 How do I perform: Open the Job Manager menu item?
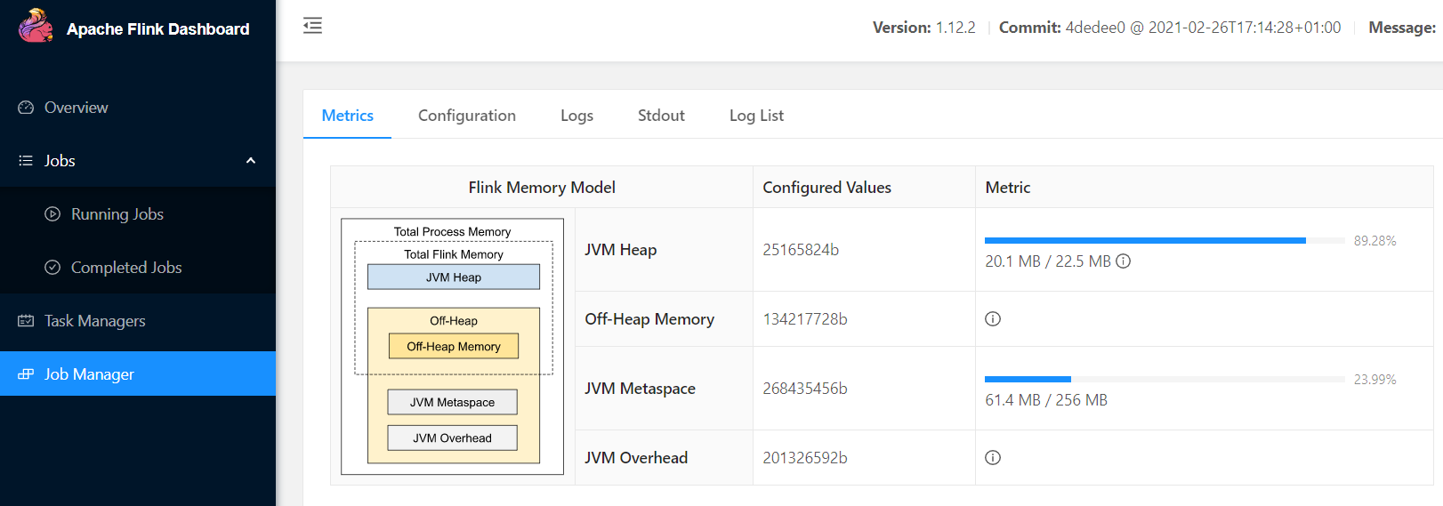[89, 374]
